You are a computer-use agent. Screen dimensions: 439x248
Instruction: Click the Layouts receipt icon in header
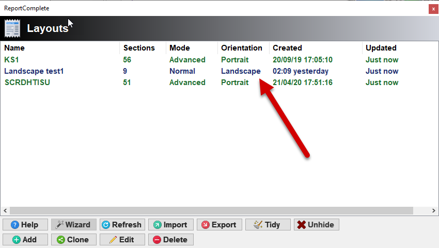12,28
